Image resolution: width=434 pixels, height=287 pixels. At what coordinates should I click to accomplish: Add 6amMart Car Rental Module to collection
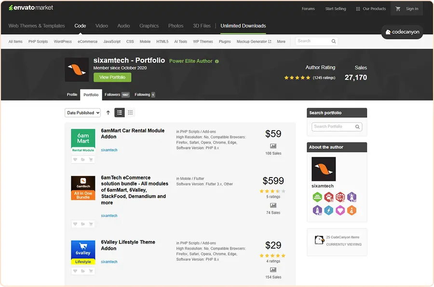tap(83, 159)
